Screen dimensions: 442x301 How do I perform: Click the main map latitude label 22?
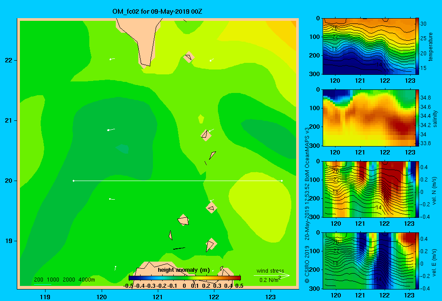(8, 61)
